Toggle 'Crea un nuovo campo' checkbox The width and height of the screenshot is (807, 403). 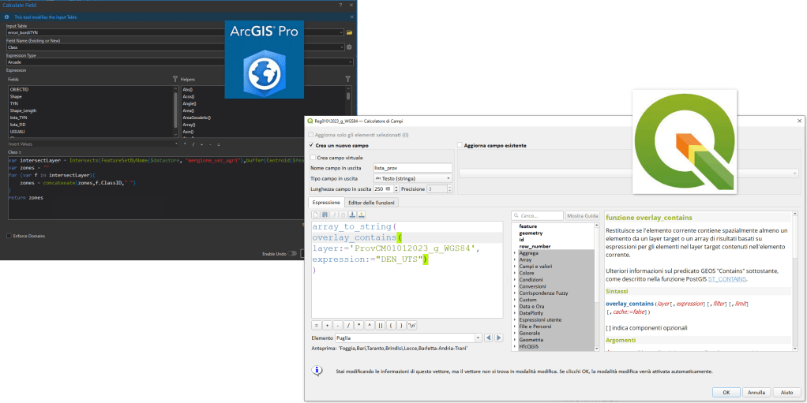(312, 145)
